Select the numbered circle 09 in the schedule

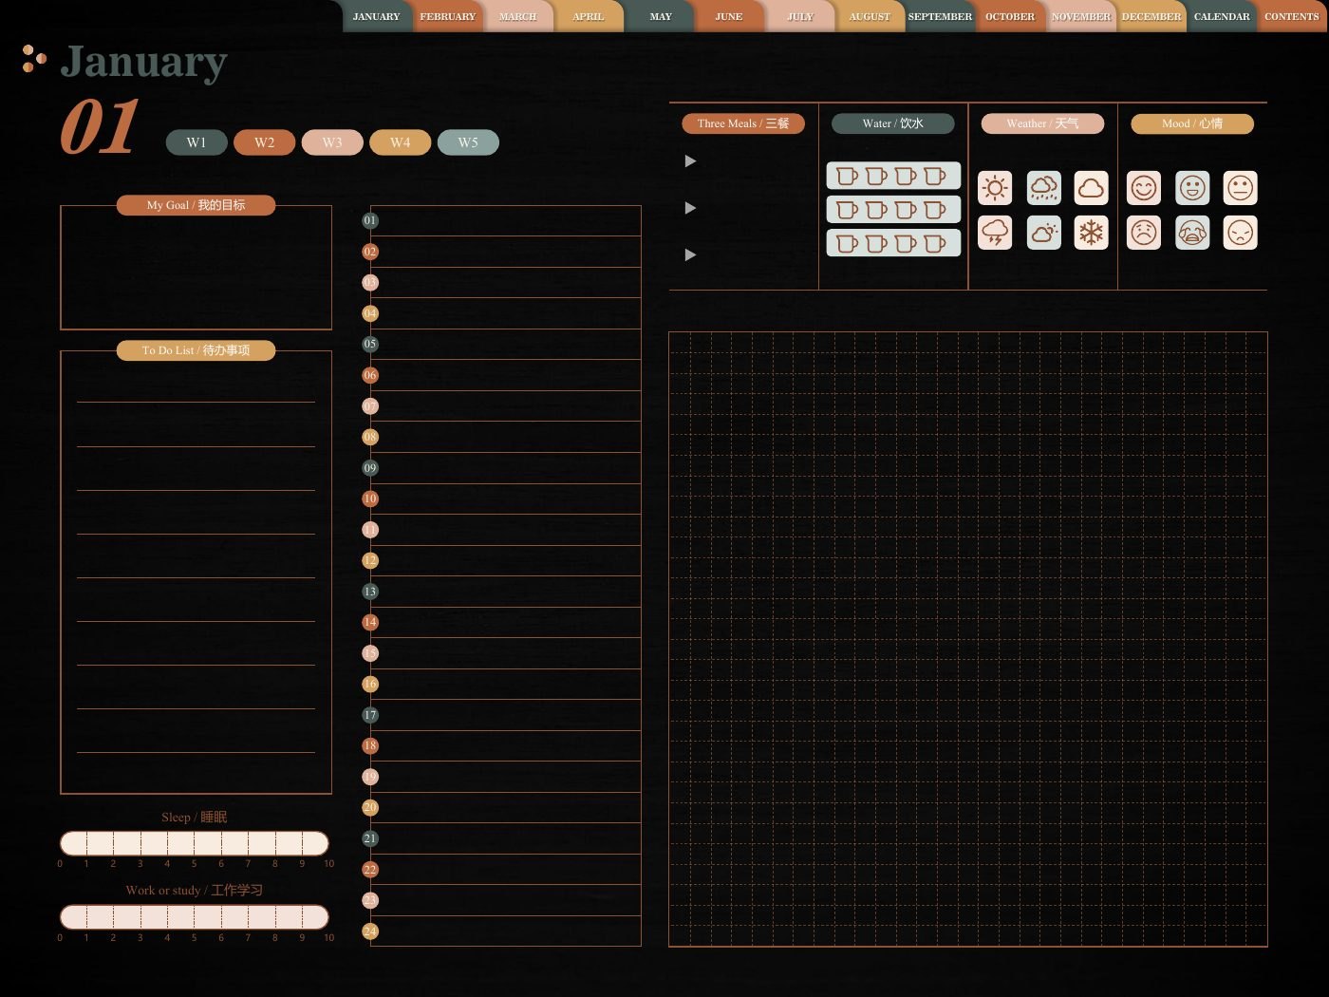[370, 468]
